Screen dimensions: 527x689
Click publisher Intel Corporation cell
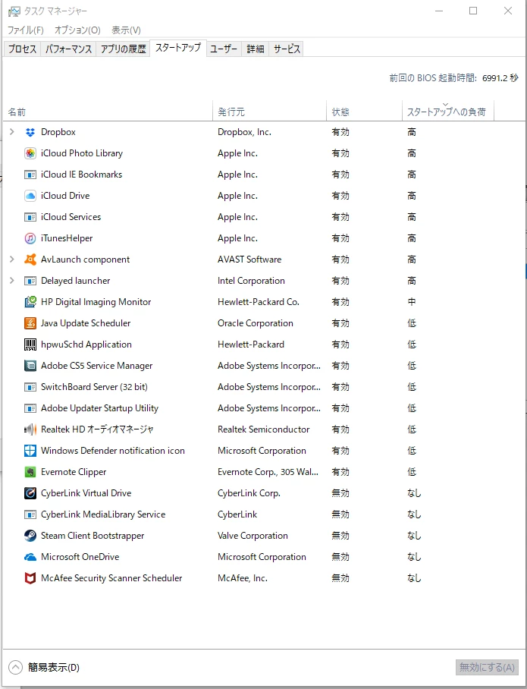(x=251, y=280)
